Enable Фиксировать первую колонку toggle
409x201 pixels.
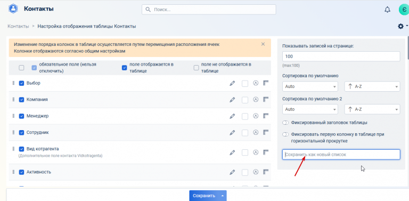[x=285, y=134]
